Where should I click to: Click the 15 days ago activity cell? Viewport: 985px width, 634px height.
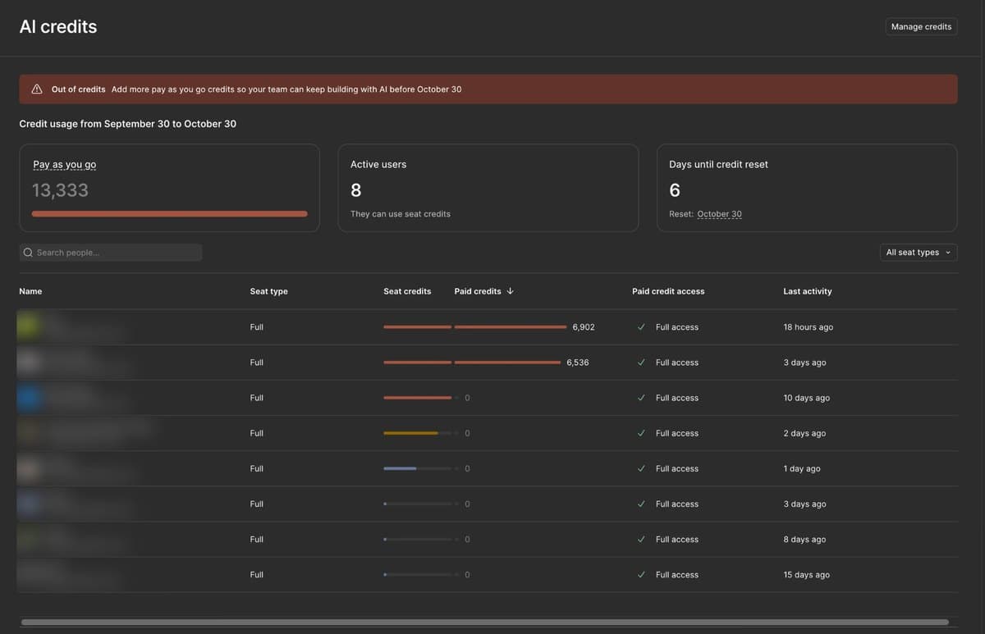coord(807,575)
